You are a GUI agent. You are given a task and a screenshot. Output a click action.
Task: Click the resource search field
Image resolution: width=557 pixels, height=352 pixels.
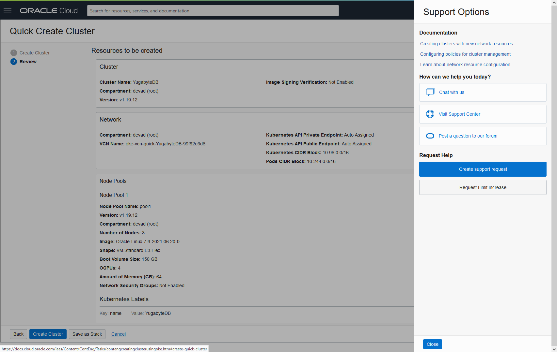click(213, 10)
